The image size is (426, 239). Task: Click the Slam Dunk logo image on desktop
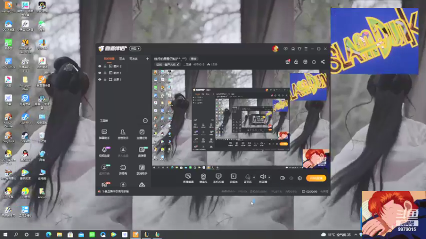(x=374, y=41)
